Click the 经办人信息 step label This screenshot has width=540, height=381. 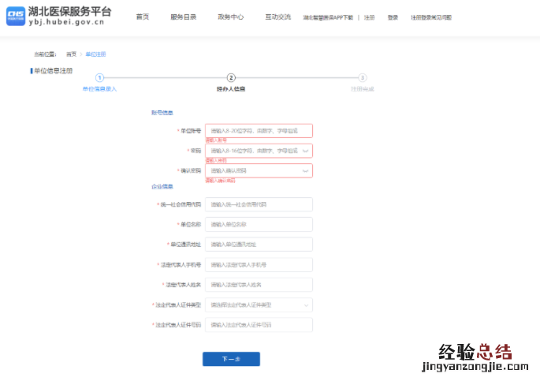coord(231,89)
